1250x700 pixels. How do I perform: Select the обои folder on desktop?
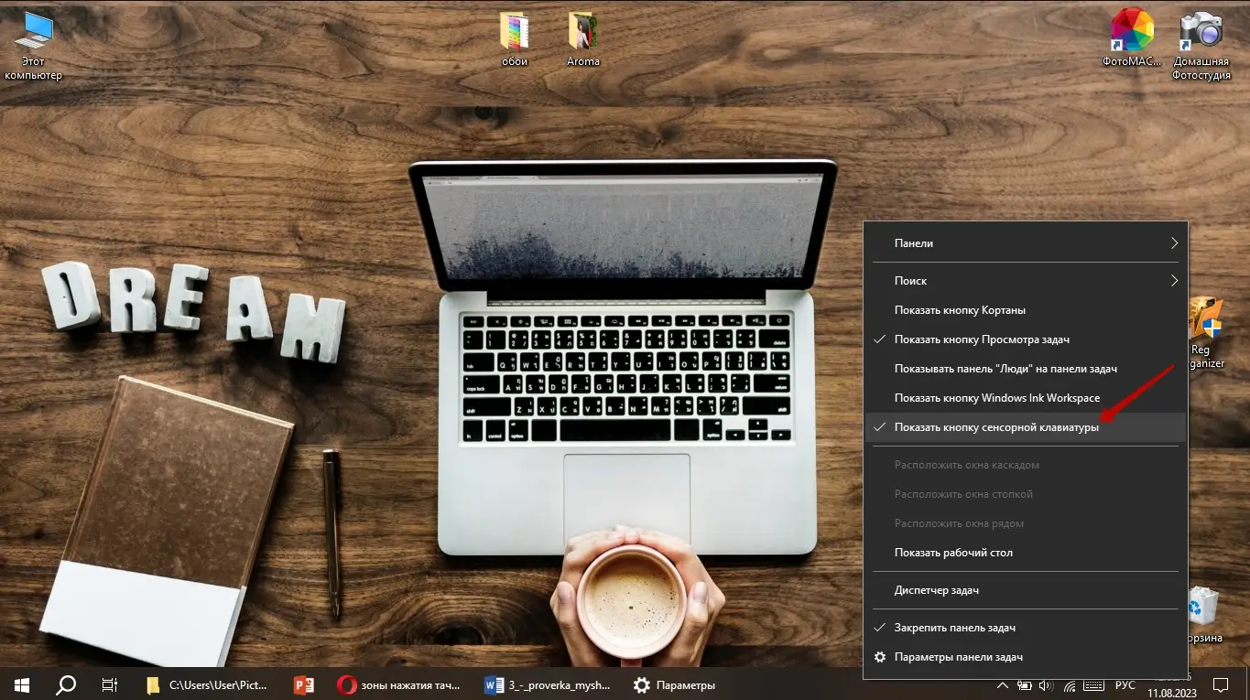(515, 40)
